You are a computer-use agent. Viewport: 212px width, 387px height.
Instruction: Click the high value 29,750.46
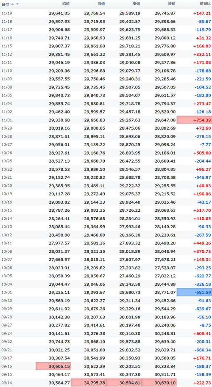coord(95,79)
